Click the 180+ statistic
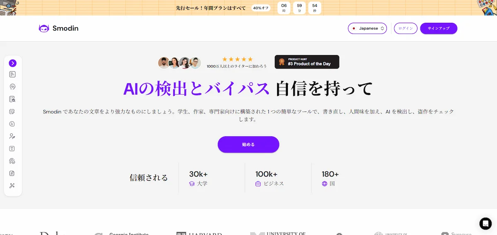This screenshot has height=235, width=497. pos(330,174)
